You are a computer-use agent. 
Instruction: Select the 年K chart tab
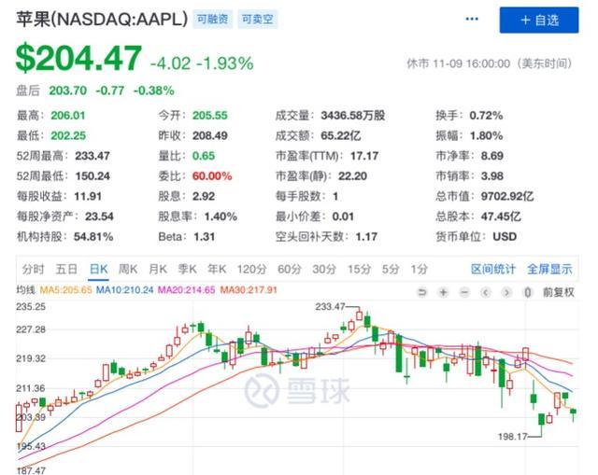point(217,270)
